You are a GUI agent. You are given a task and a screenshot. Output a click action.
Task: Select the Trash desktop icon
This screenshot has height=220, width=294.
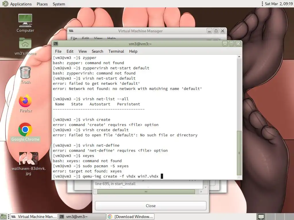click(x=25, y=75)
